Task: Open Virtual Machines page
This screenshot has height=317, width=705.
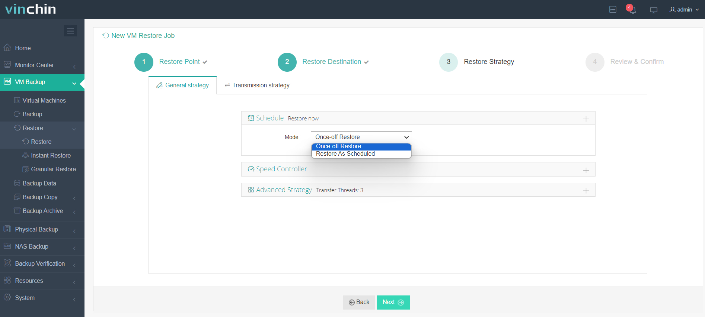Action: 44,101
